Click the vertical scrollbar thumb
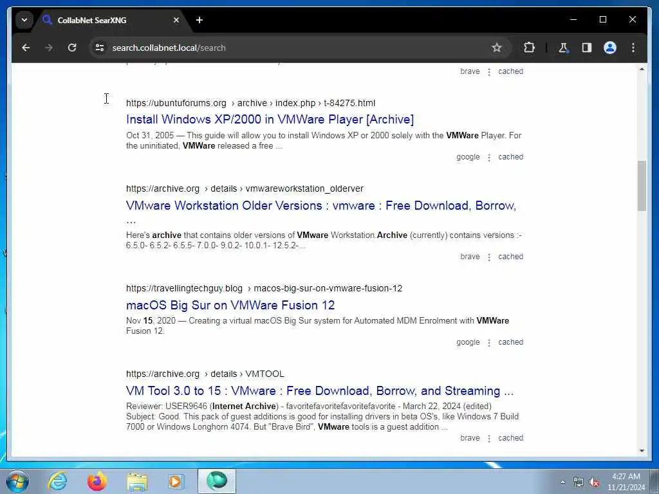This screenshot has width=659, height=494. click(642, 186)
